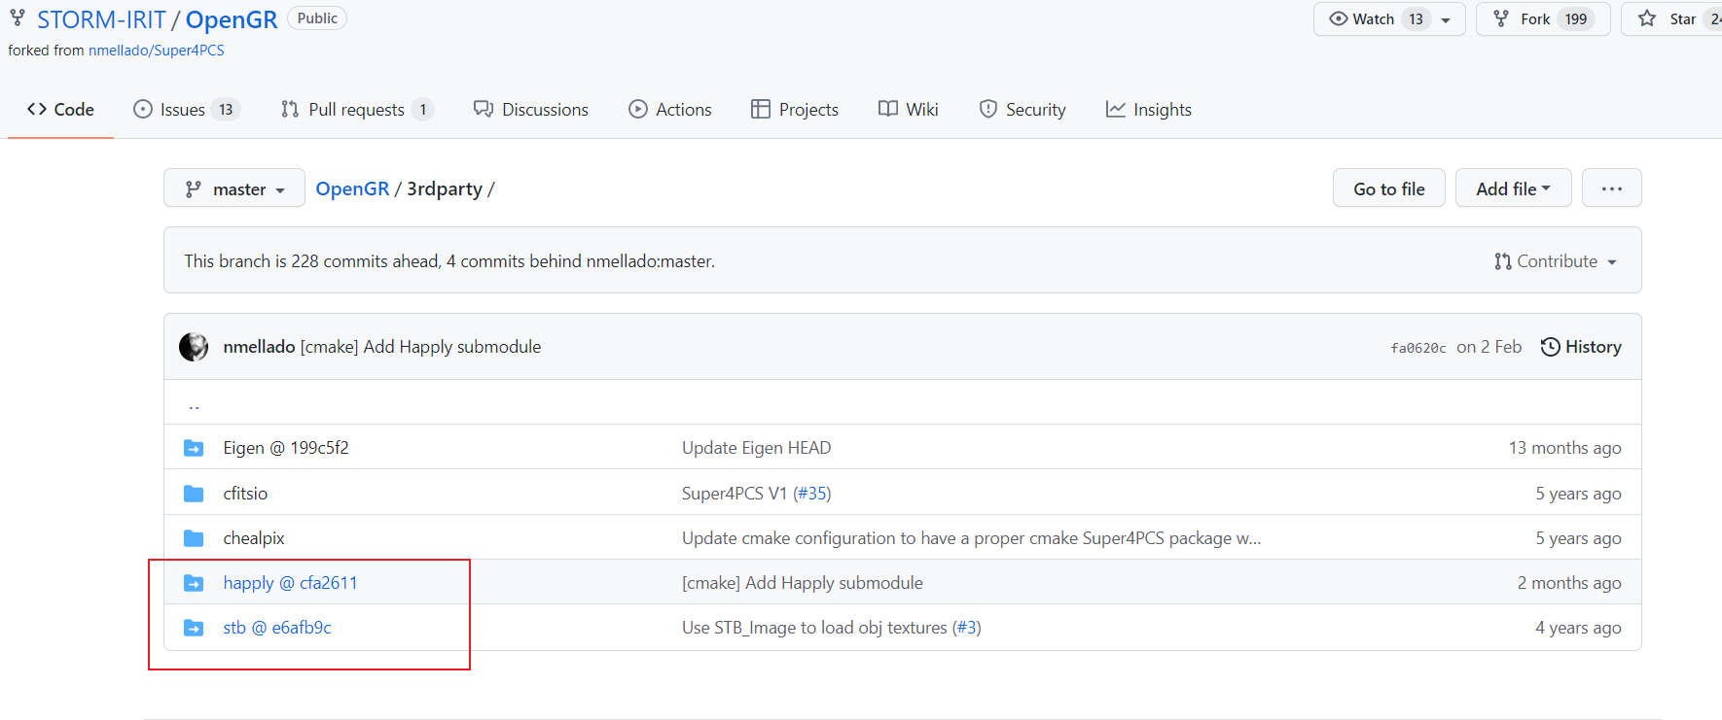The image size is (1722, 720).
Task: Click the chealpix folder icon
Action: 194,538
